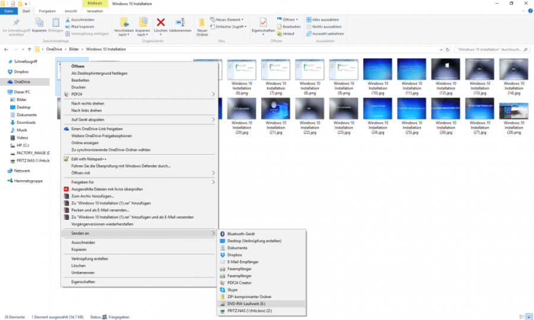
Task: Expand Auf Gerät abspielen submenu
Action: [213, 120]
